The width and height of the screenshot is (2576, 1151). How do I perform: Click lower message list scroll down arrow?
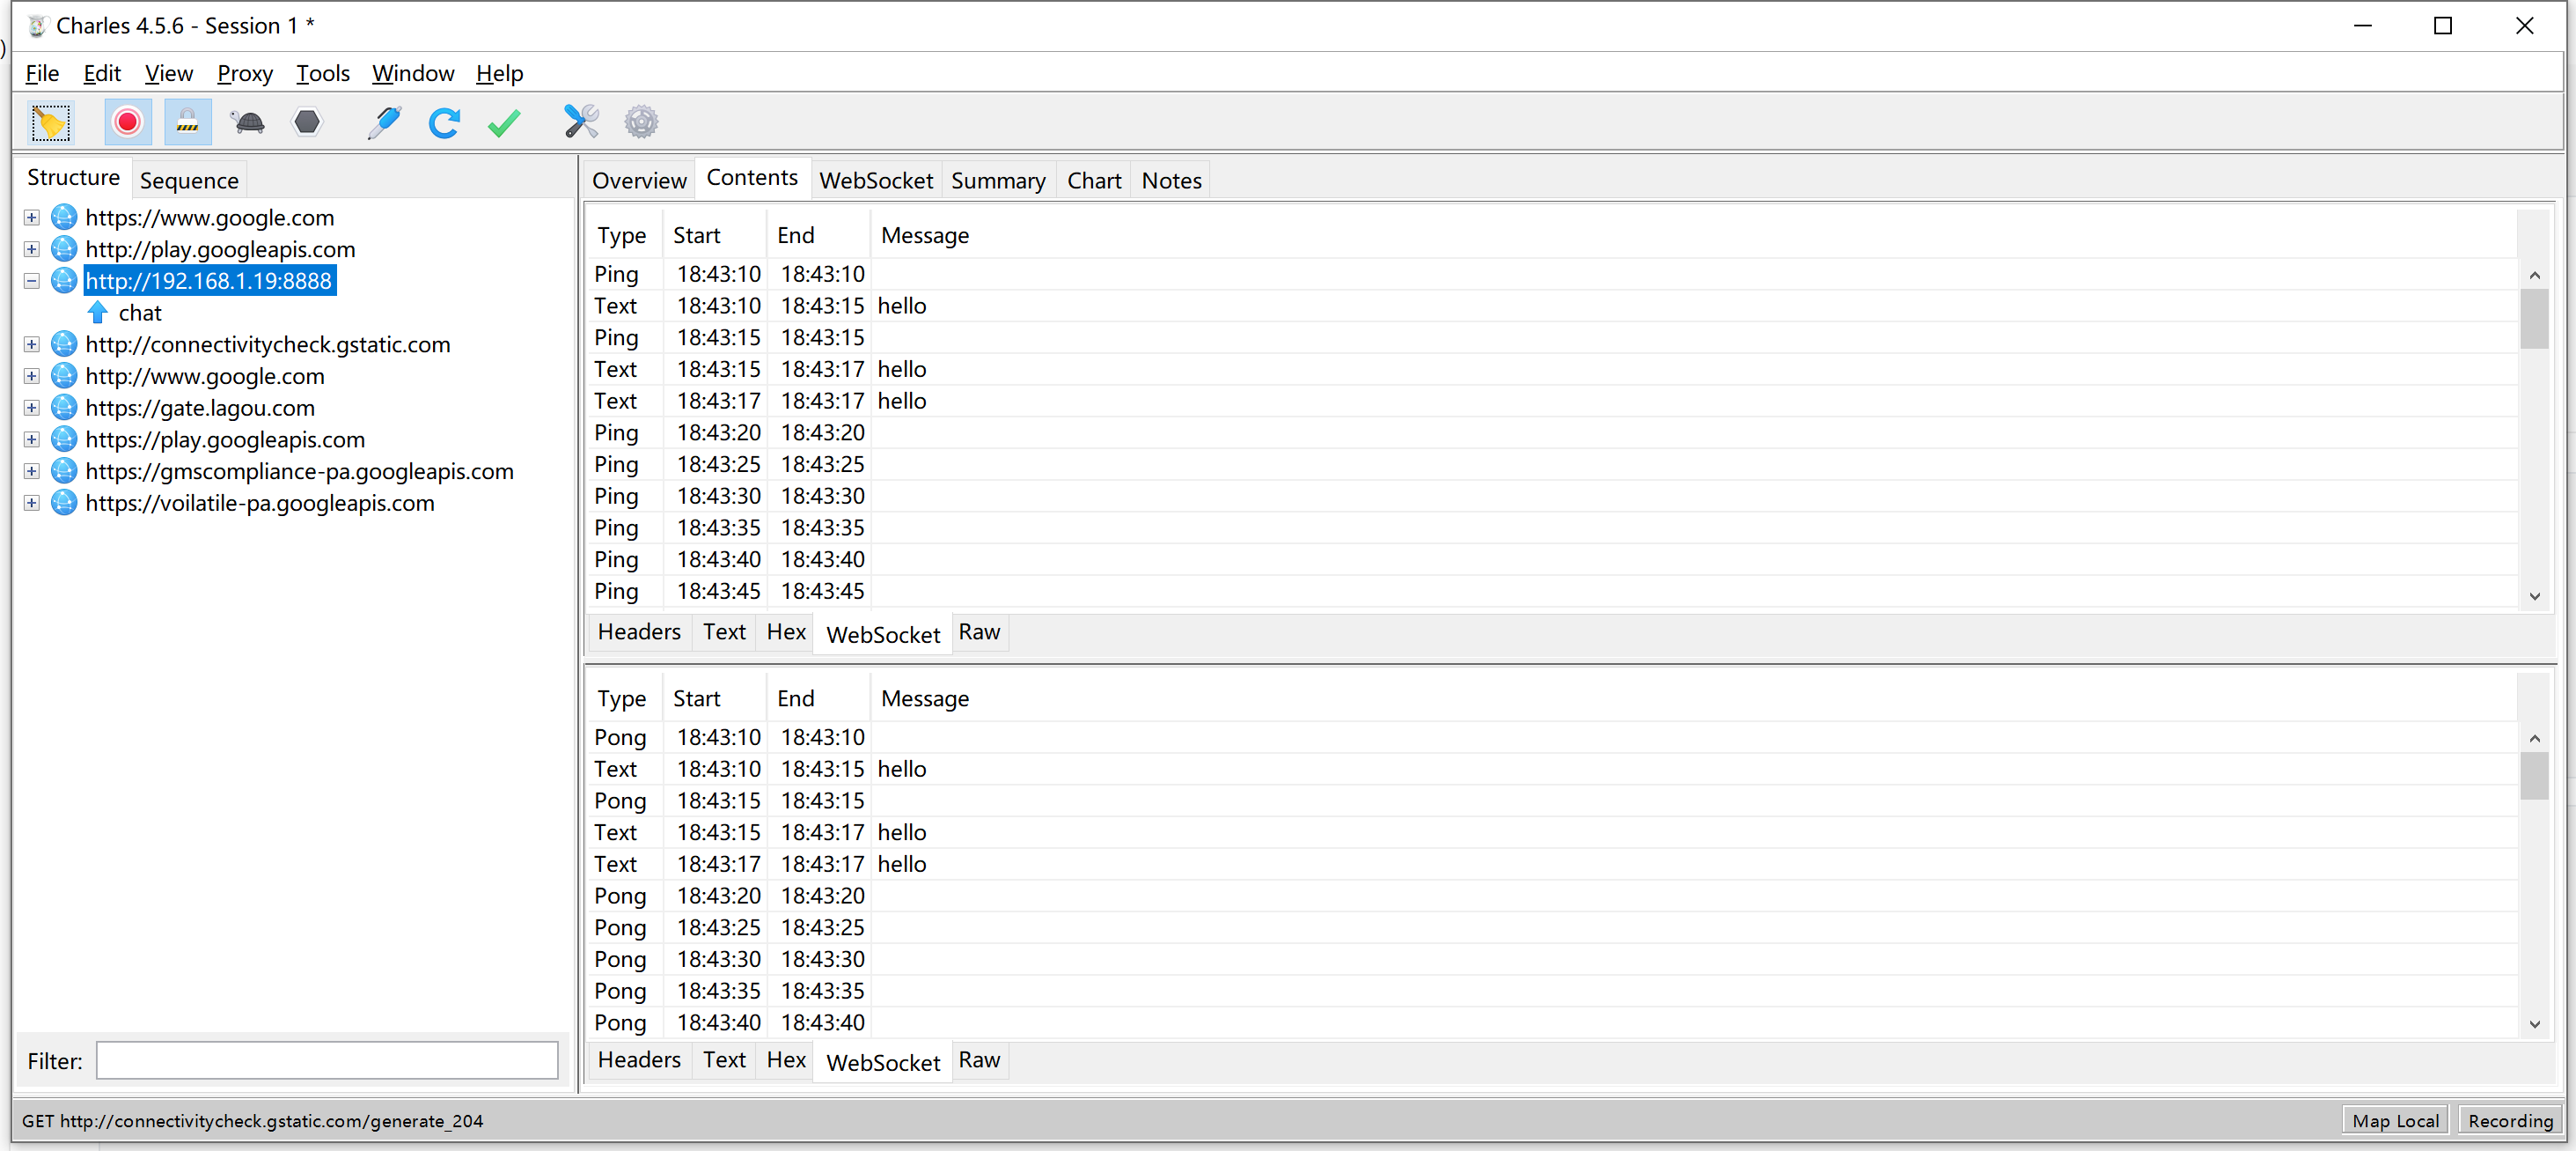click(x=2534, y=1024)
